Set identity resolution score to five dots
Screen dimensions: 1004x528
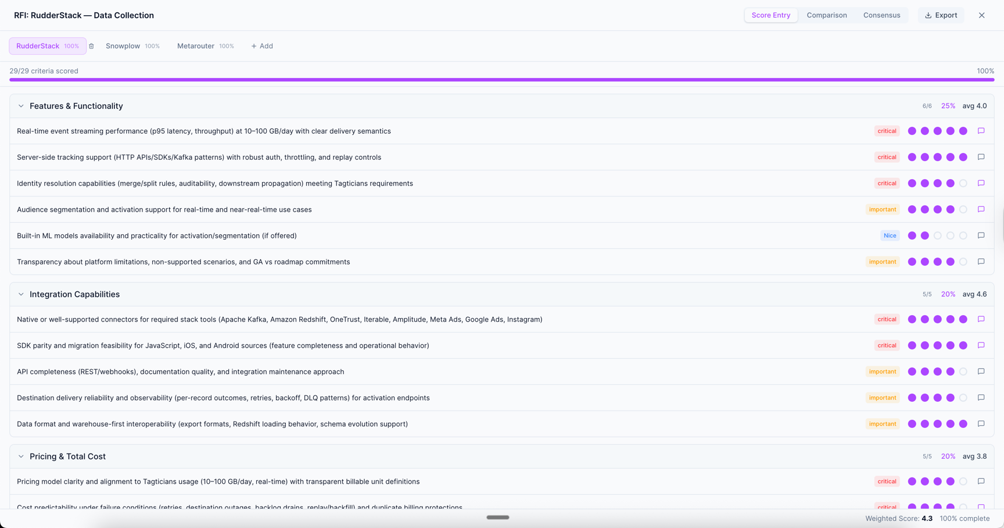pyautogui.click(x=963, y=183)
